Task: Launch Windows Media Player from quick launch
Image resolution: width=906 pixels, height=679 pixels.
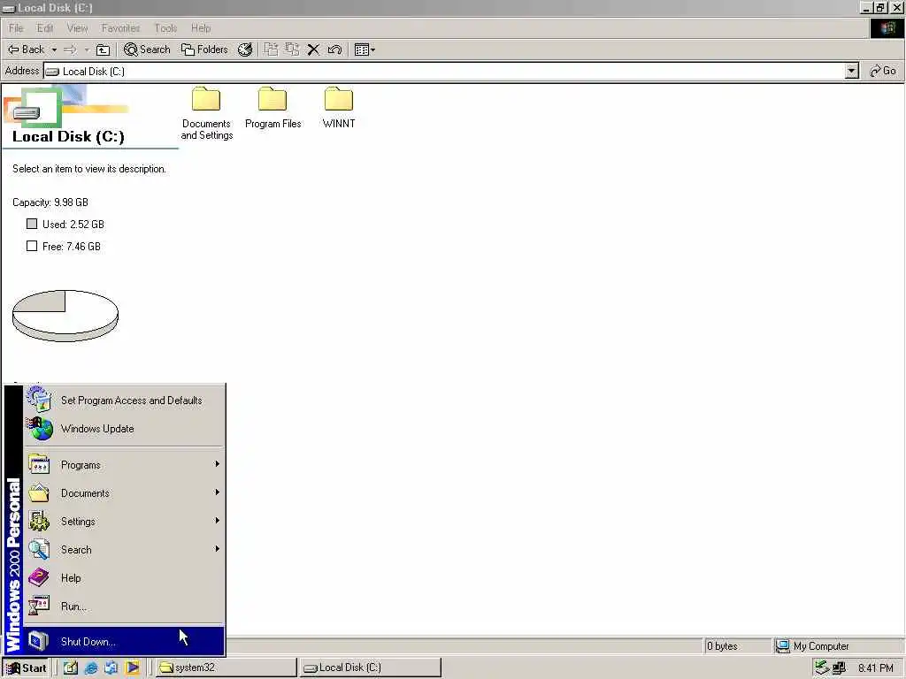Action: point(132,668)
